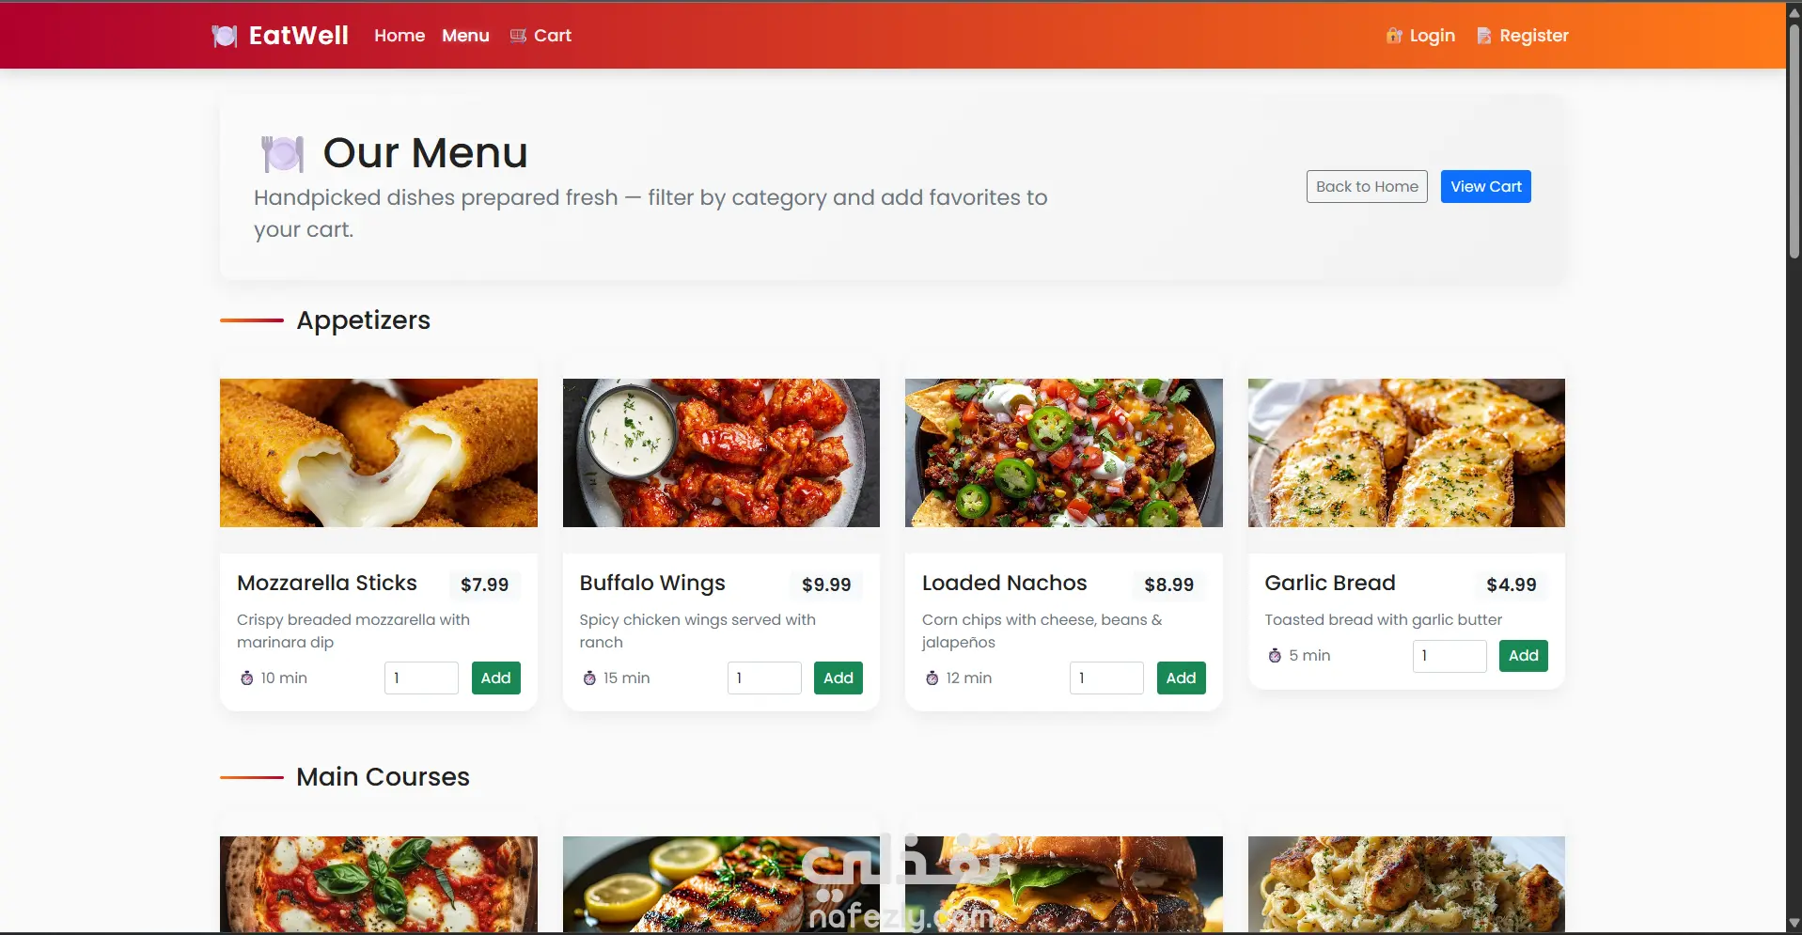Click the EatWell plate logo icon

pyautogui.click(x=225, y=36)
